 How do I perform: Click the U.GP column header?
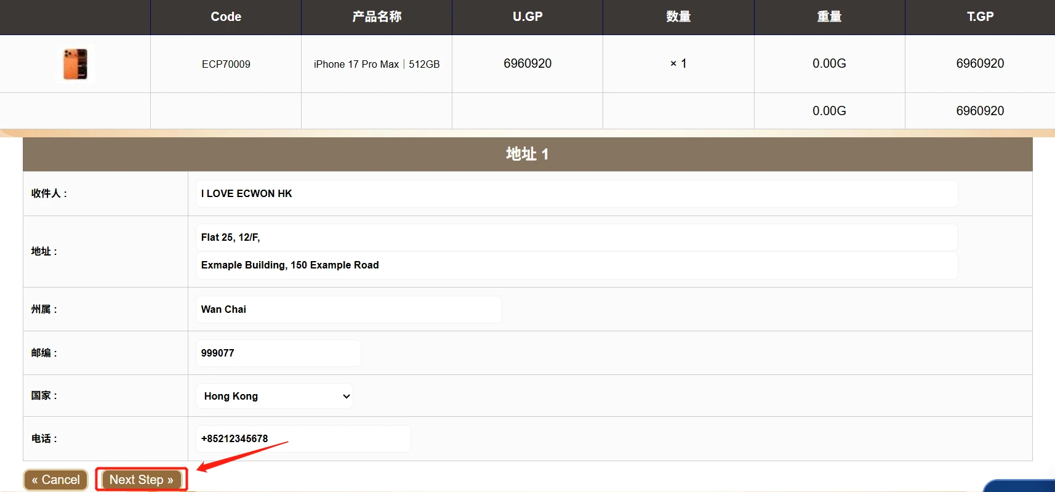point(527,17)
